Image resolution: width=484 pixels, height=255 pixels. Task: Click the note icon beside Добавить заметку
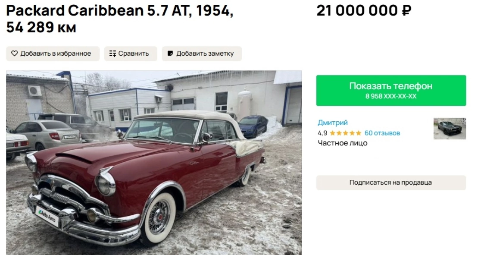pos(171,54)
